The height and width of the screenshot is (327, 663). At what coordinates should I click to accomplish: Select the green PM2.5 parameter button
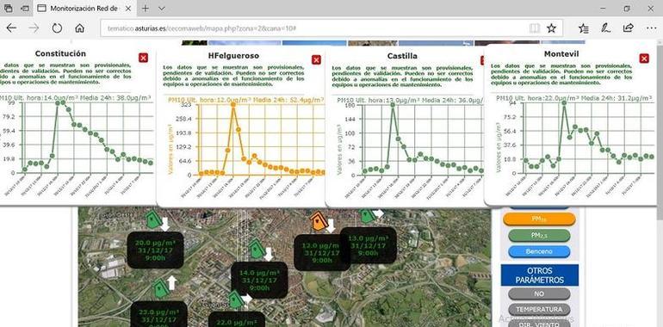click(x=539, y=235)
